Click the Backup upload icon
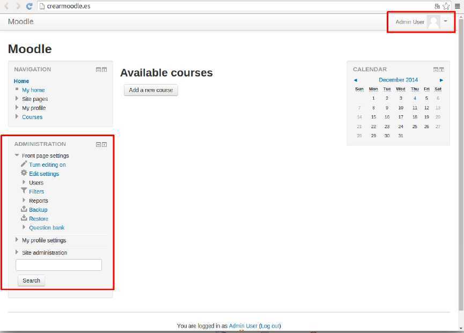The image size is (464, 333). pyautogui.click(x=24, y=209)
